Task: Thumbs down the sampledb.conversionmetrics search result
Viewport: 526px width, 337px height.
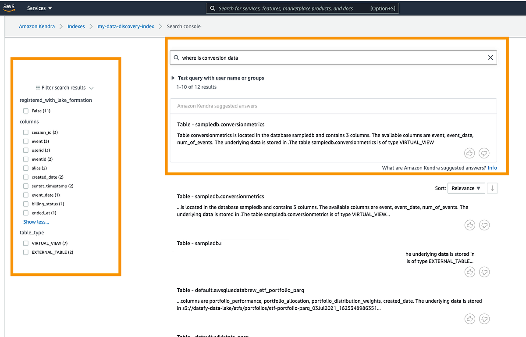Action: 484,225
